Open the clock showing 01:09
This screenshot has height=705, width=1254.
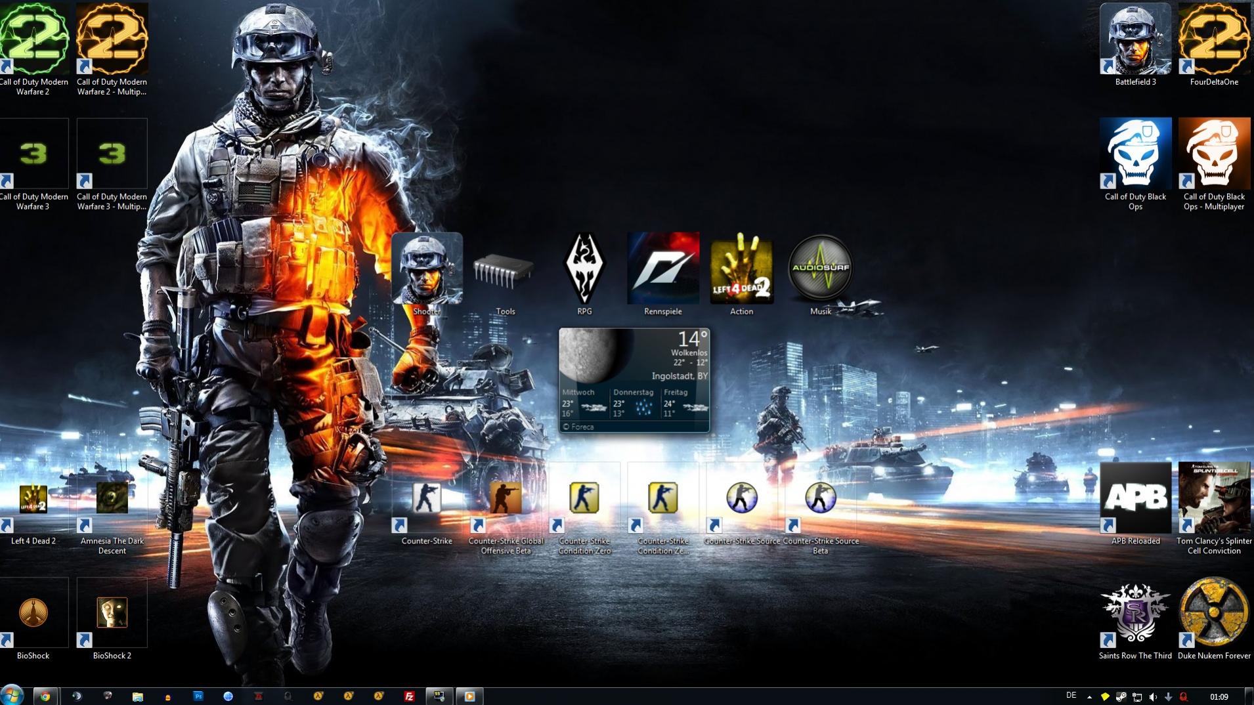click(x=1219, y=697)
